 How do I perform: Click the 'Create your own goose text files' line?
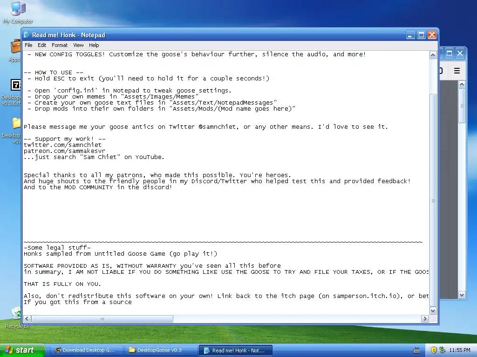(x=152, y=103)
